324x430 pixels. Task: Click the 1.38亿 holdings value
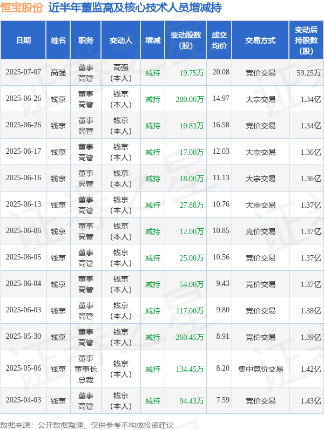coord(310,311)
